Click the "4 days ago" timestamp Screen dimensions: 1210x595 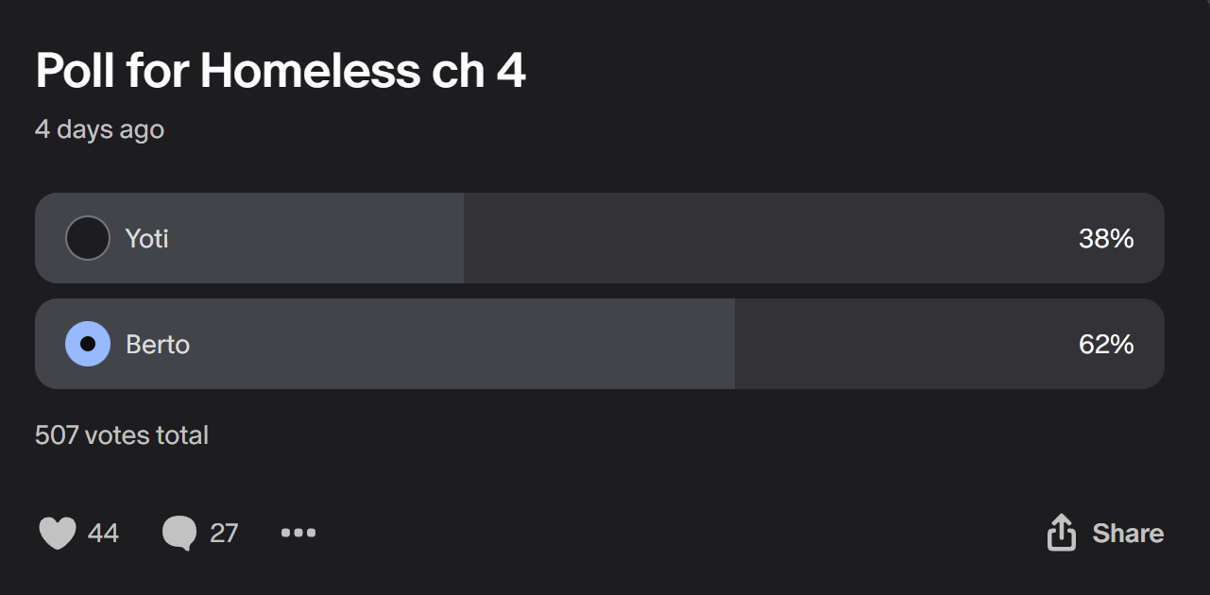pyautogui.click(x=99, y=129)
